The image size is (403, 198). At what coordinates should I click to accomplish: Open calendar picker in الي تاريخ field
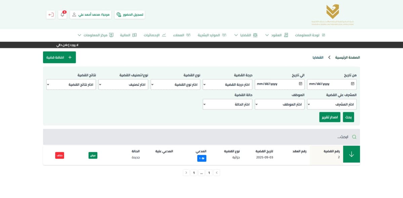(301, 84)
